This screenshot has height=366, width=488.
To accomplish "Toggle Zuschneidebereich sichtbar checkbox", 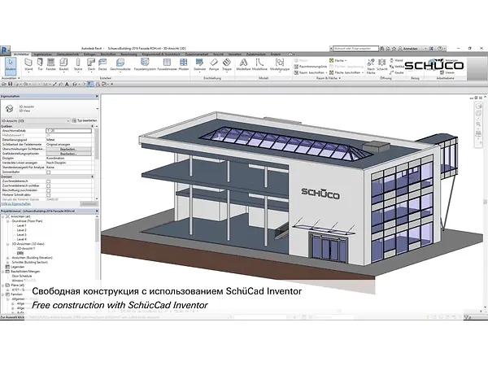I will (x=48, y=185).
